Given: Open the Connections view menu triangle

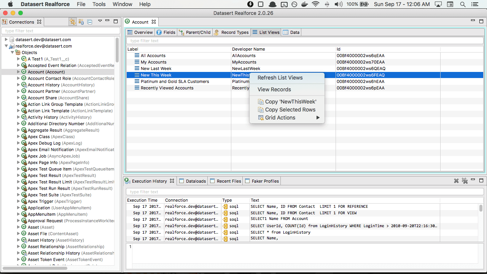Looking at the screenshot, I should point(100,21).
